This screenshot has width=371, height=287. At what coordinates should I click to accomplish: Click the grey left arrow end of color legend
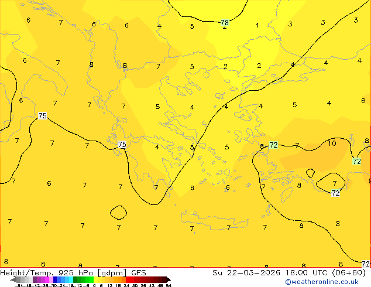[x=13, y=280]
